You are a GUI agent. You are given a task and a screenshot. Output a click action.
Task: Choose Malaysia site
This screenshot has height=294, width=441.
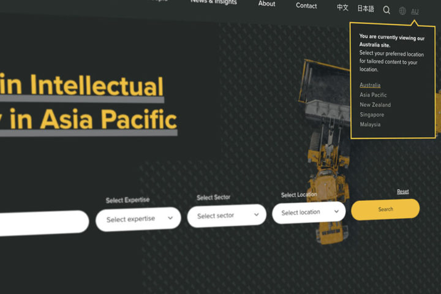(370, 124)
